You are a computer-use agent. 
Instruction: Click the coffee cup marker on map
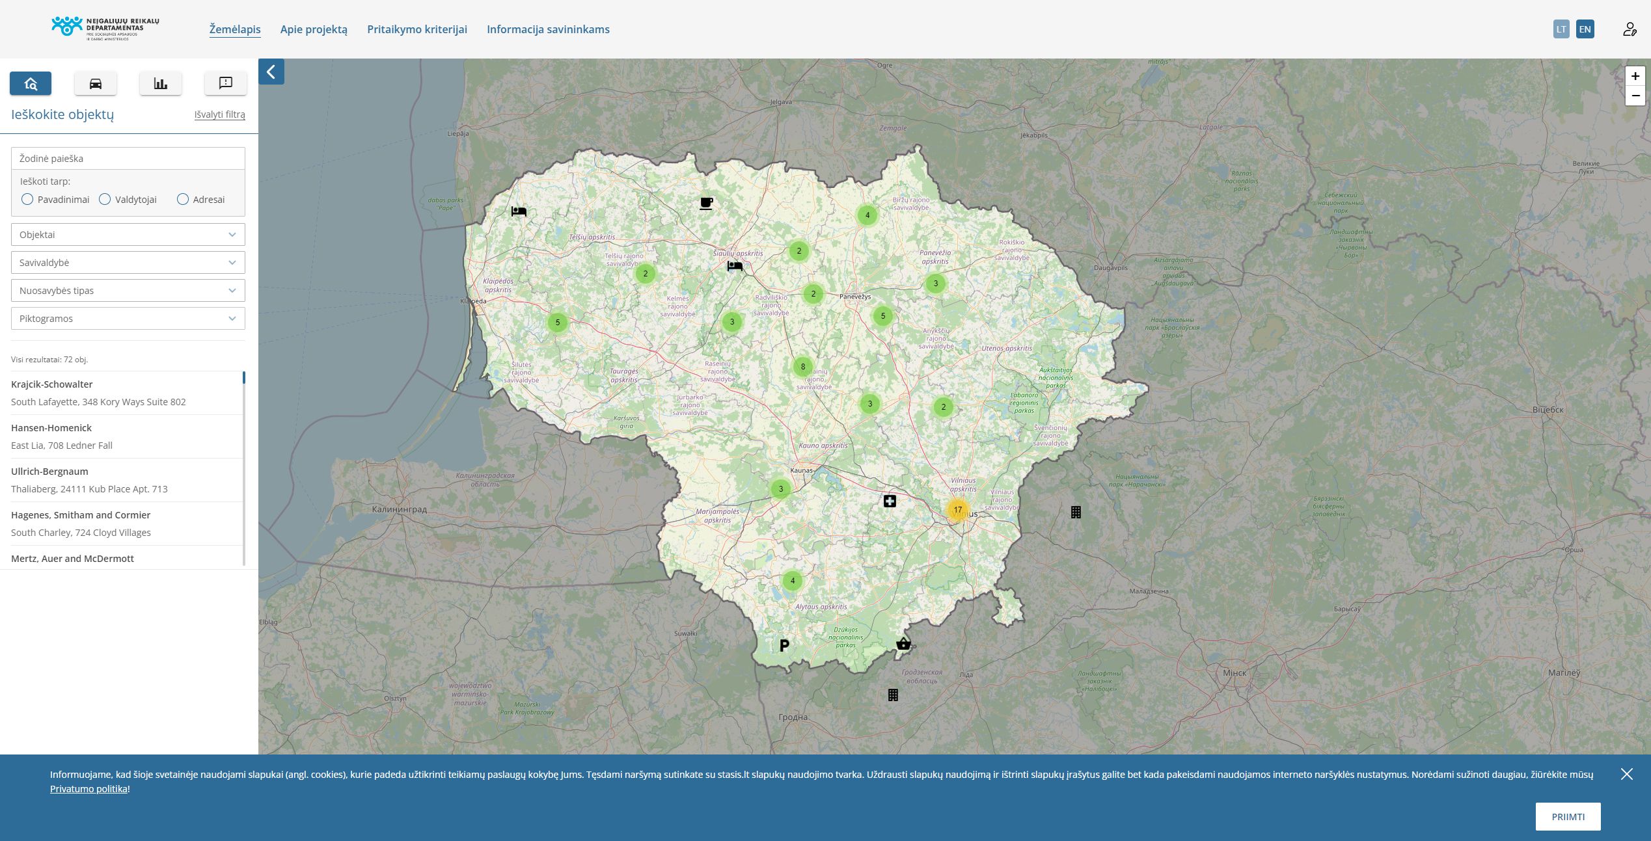pos(706,204)
